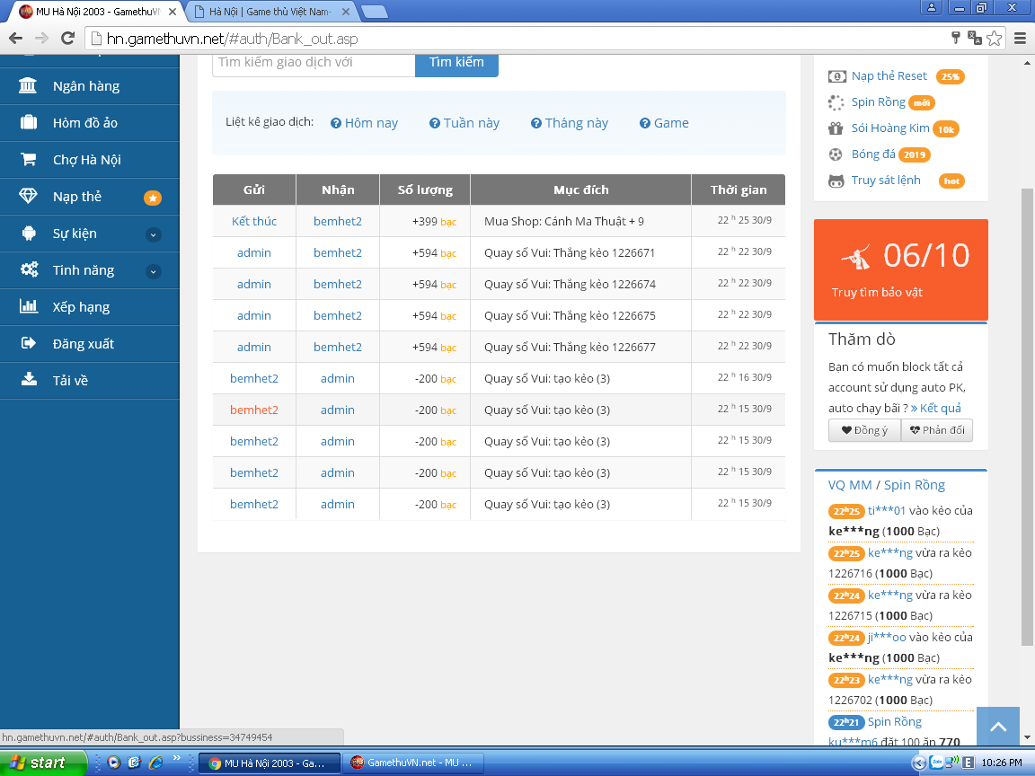The width and height of the screenshot is (1035, 776).
Task: Click the bank icon beside Ngân hàng
Action: coord(28,86)
